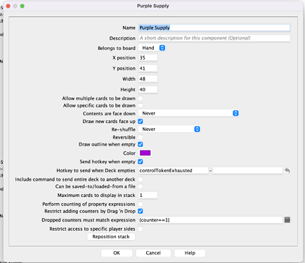The height and width of the screenshot is (263, 305).
Task: Open Contents are face down dropdown
Action: (188, 113)
